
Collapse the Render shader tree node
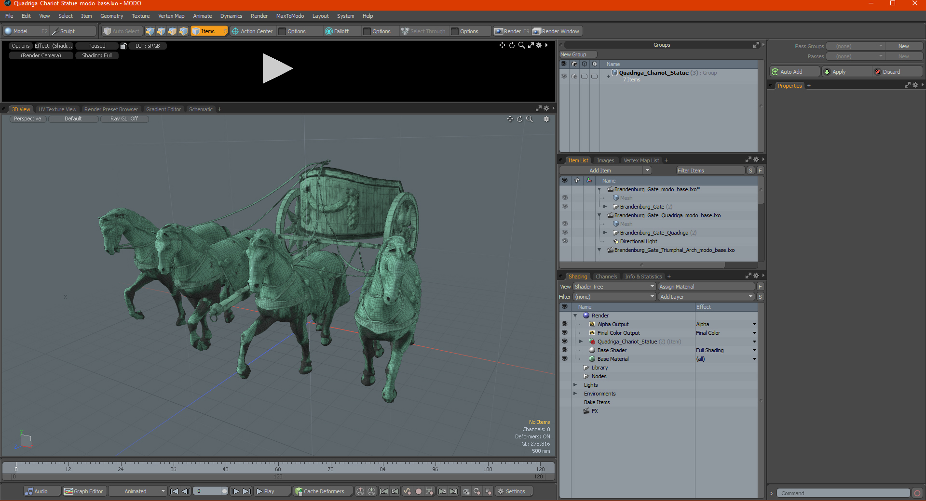pos(575,316)
